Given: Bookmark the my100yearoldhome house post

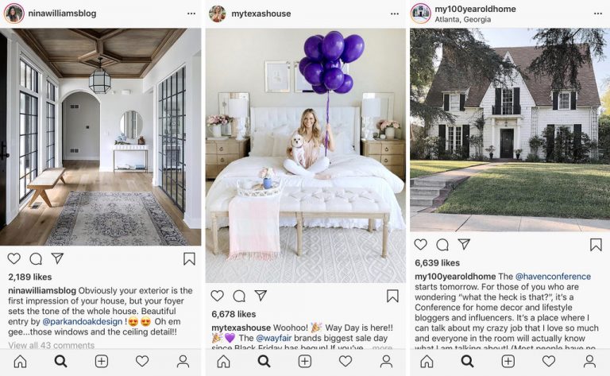Looking at the screenshot, I should [x=596, y=244].
